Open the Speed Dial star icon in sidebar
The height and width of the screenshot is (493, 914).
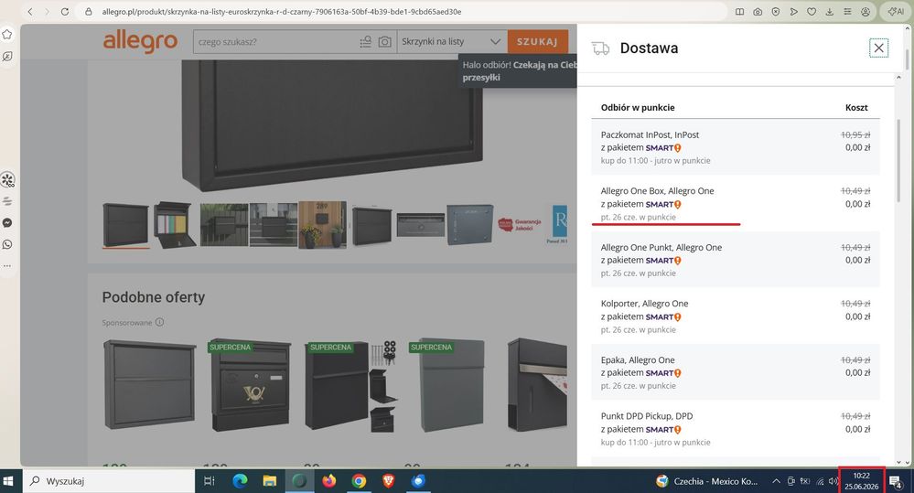(x=7, y=35)
